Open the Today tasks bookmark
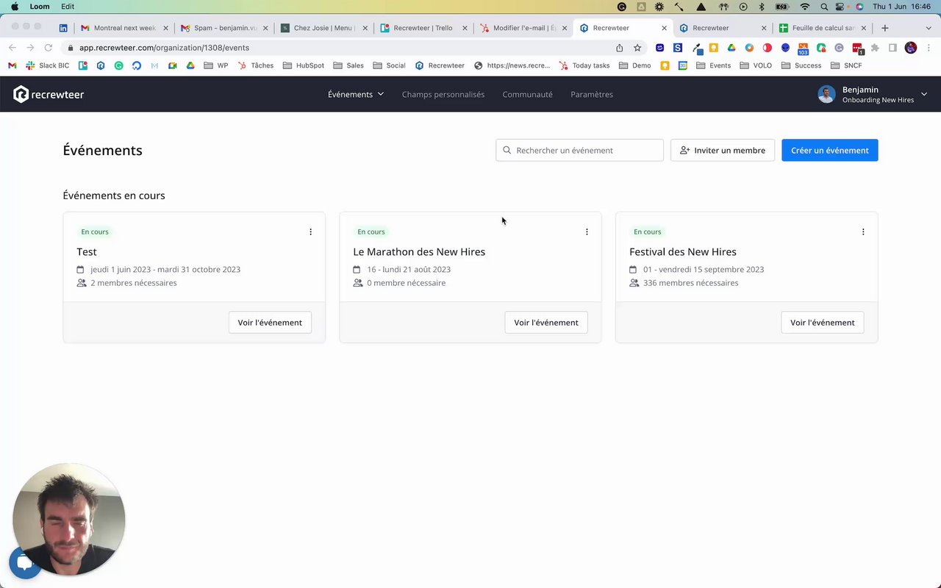941x588 pixels. click(584, 65)
